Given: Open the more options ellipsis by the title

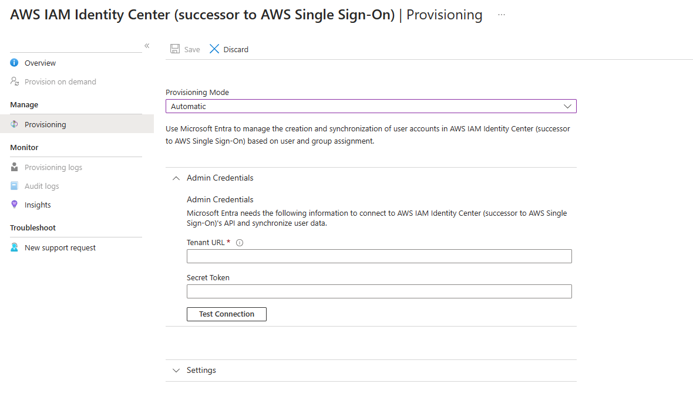Looking at the screenshot, I should [501, 15].
